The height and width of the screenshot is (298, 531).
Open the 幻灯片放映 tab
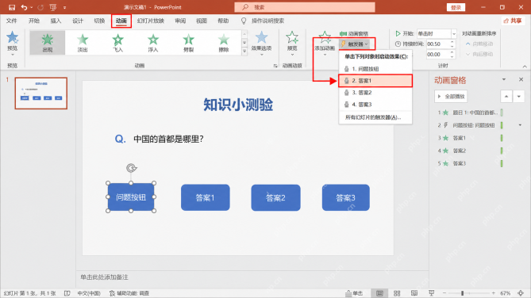coord(150,21)
